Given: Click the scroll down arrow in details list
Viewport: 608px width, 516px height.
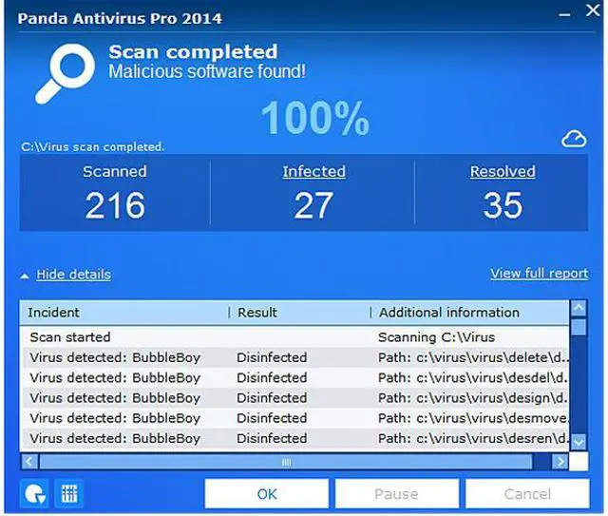Looking at the screenshot, I should (579, 442).
